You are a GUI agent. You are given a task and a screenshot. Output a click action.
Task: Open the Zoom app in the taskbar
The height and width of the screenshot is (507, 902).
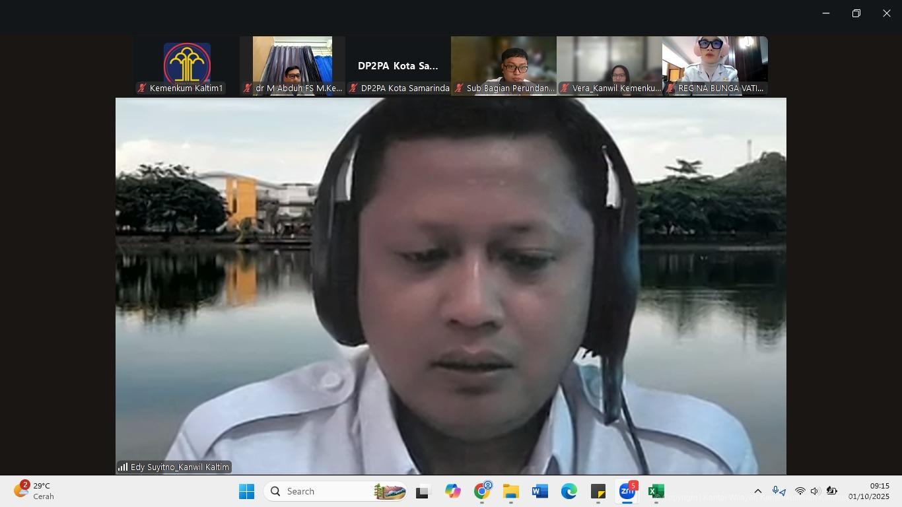[x=627, y=492]
